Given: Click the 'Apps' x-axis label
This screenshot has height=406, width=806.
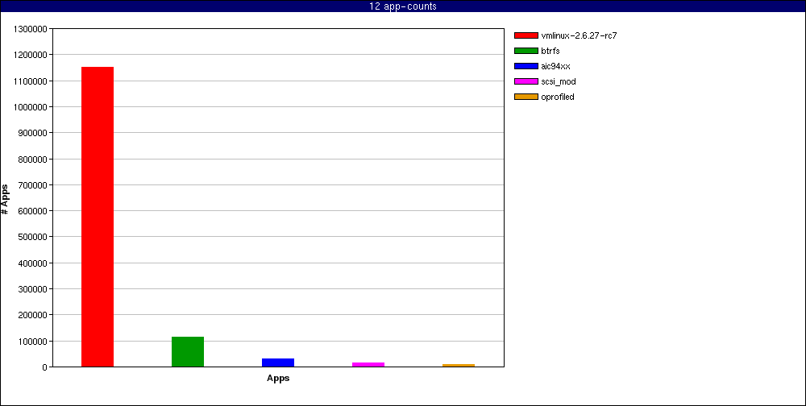Looking at the screenshot, I should 278,379.
